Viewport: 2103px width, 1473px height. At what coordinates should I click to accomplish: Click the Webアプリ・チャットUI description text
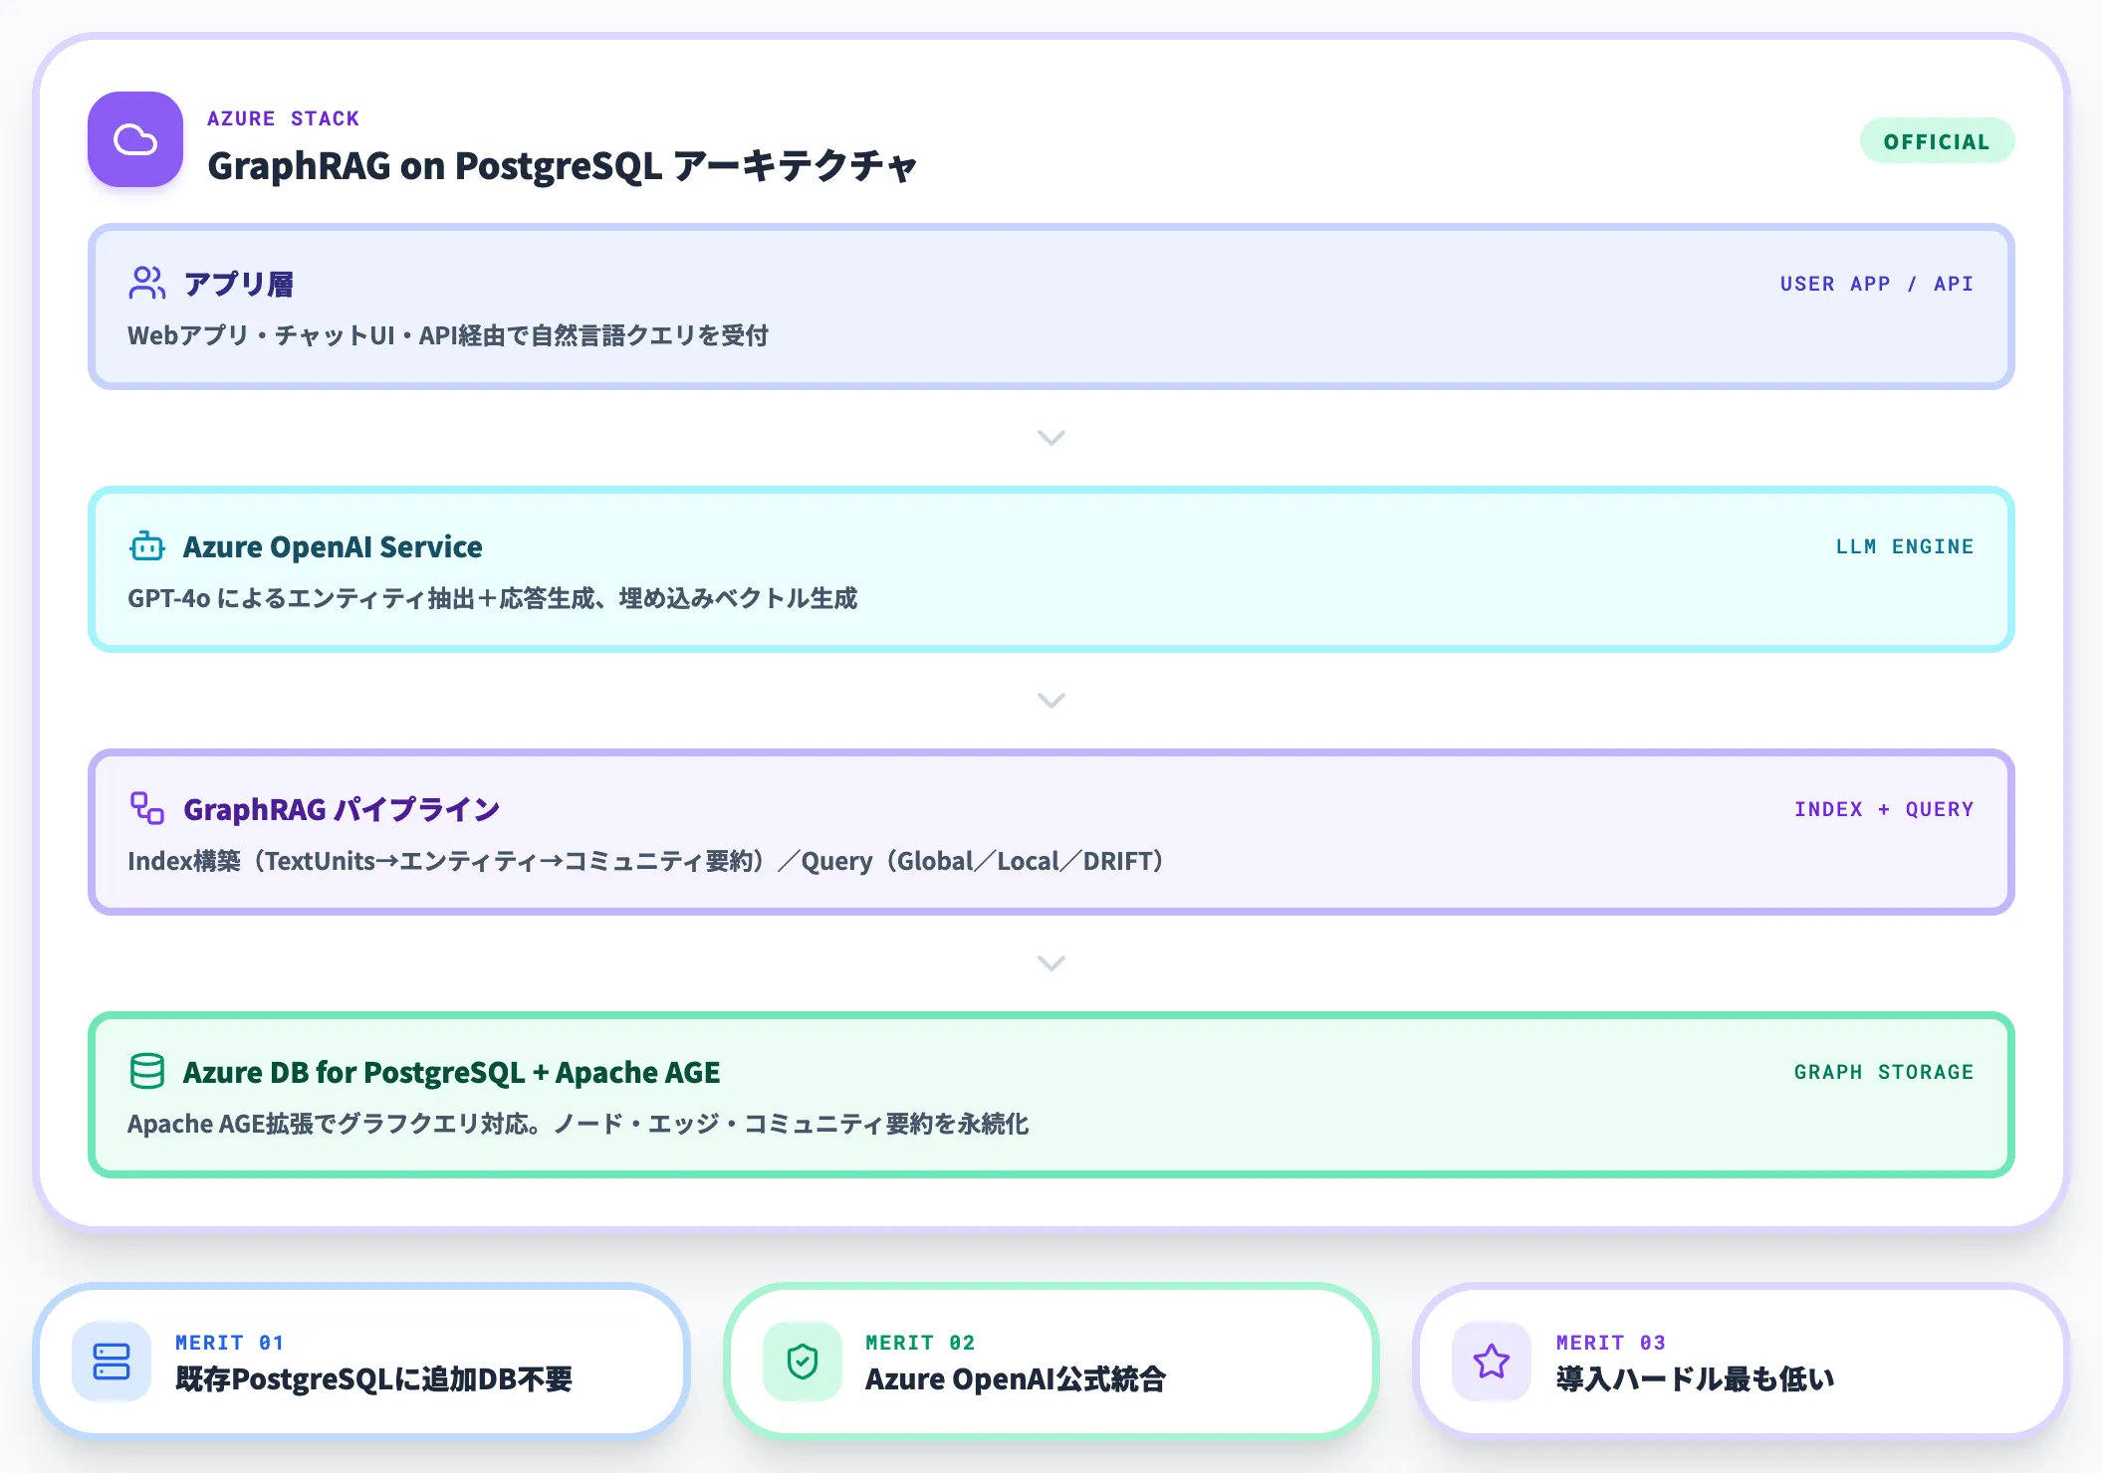[448, 336]
